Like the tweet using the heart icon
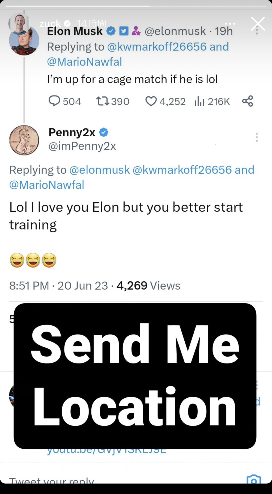This screenshot has height=494, width=272. point(151,101)
